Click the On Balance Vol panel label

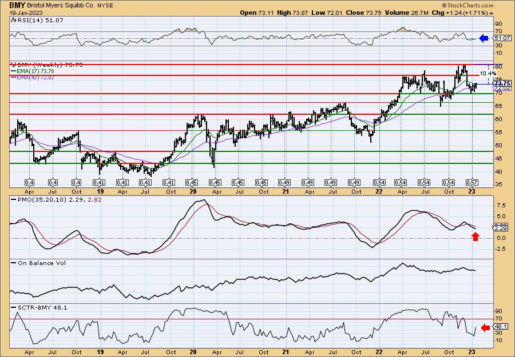tap(38, 263)
